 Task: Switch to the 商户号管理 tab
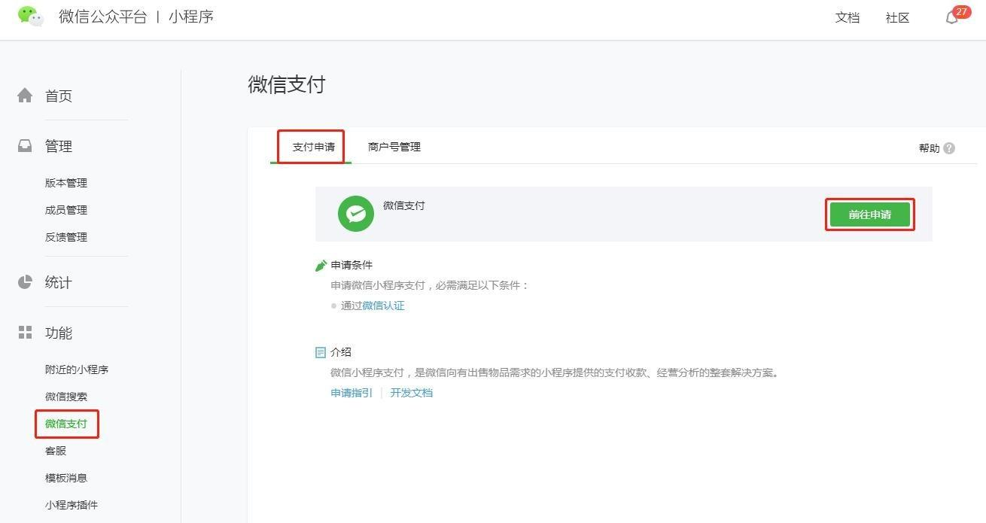point(394,147)
